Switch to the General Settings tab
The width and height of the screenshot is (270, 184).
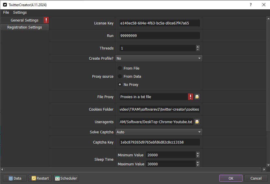pos(24,20)
